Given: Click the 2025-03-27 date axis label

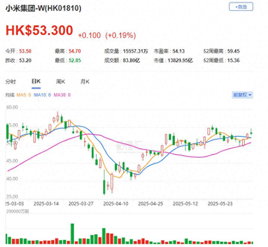Looking at the screenshot, I should (x=81, y=204).
